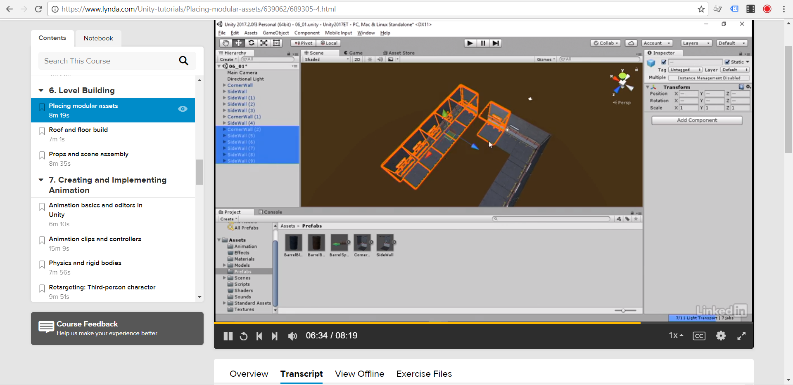Select the Unity Rect Transform tool

coord(277,43)
